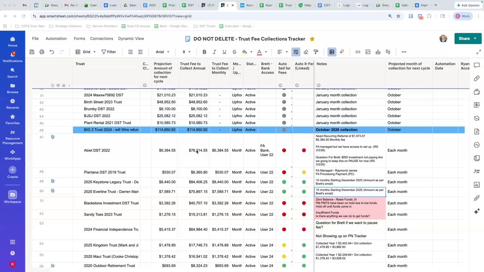Click the Clear formatting eraser icon
Image resolution: width=484 pixels, height=272 pixels.
[x=306, y=52]
